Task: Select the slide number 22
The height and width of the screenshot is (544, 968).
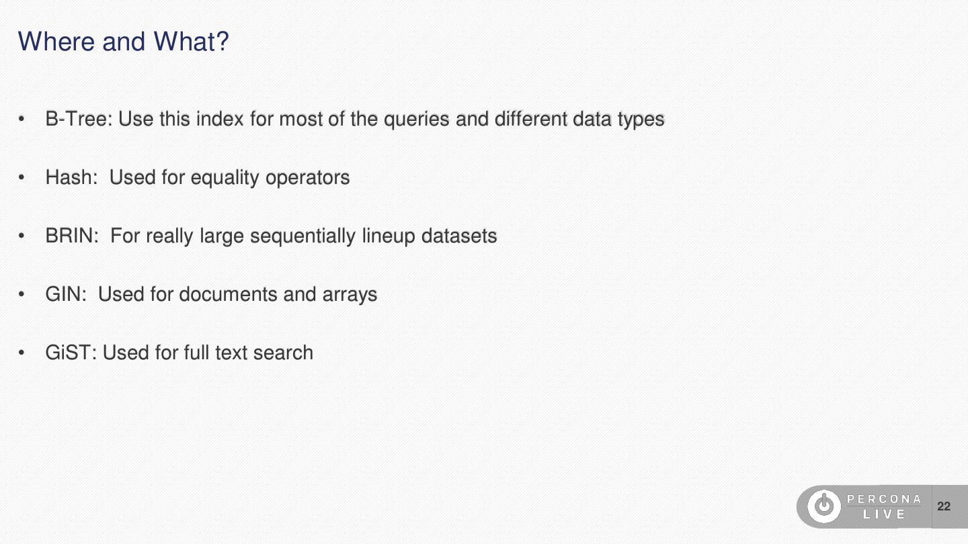Action: click(944, 506)
